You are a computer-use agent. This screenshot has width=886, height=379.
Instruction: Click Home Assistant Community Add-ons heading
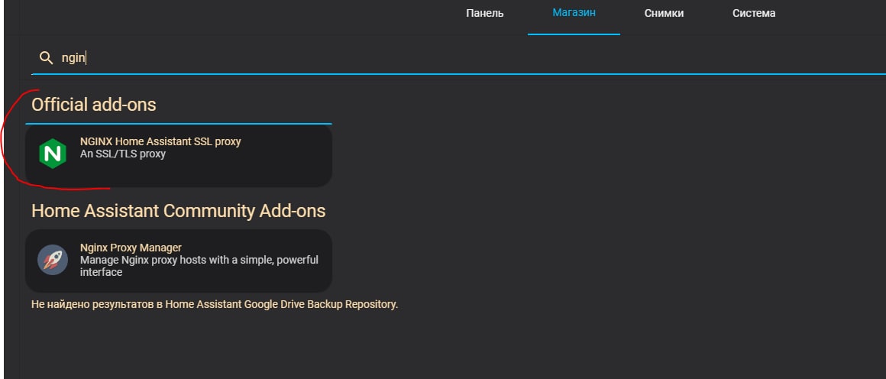click(x=179, y=211)
